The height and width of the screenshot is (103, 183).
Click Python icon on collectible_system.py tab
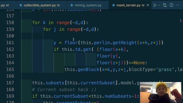click(21, 5)
